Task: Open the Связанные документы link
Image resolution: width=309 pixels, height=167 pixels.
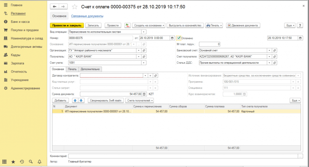Action: tap(87, 16)
